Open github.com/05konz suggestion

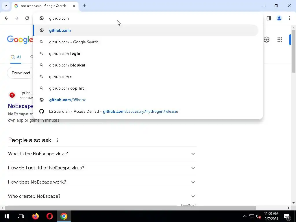coord(146,100)
